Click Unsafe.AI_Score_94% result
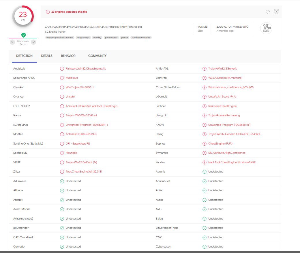This screenshot has height=253, width=300. click(x=222, y=97)
